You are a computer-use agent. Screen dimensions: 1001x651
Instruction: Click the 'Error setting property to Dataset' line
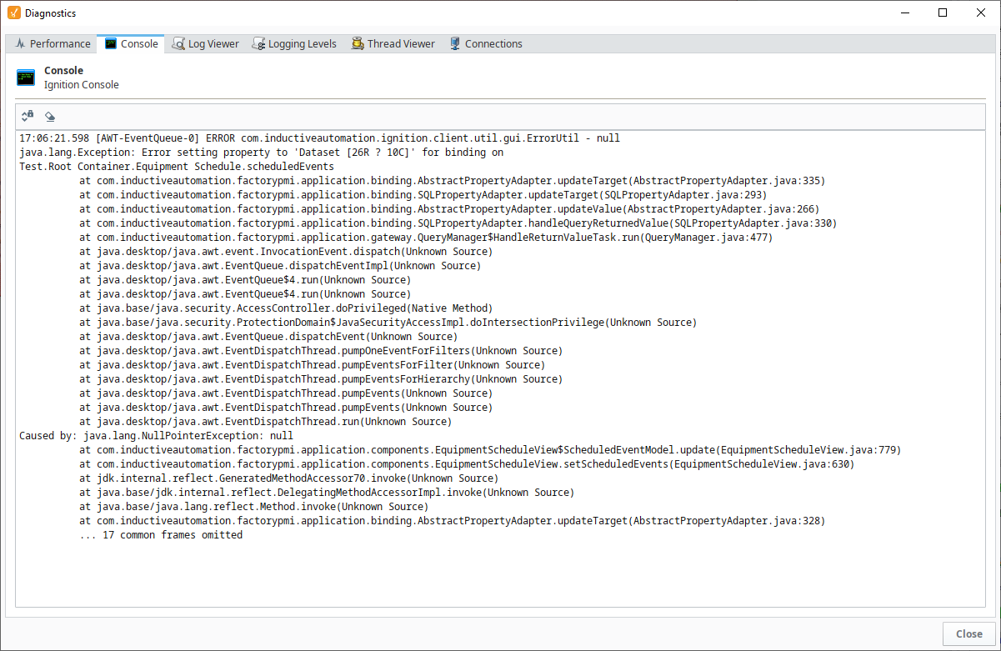click(261, 153)
